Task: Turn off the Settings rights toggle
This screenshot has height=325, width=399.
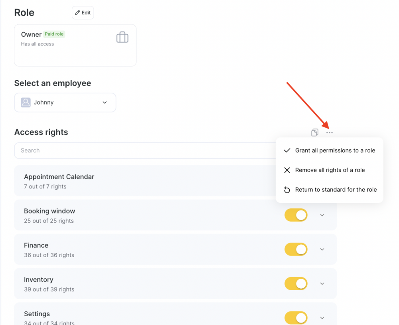Action: pyautogui.click(x=296, y=318)
